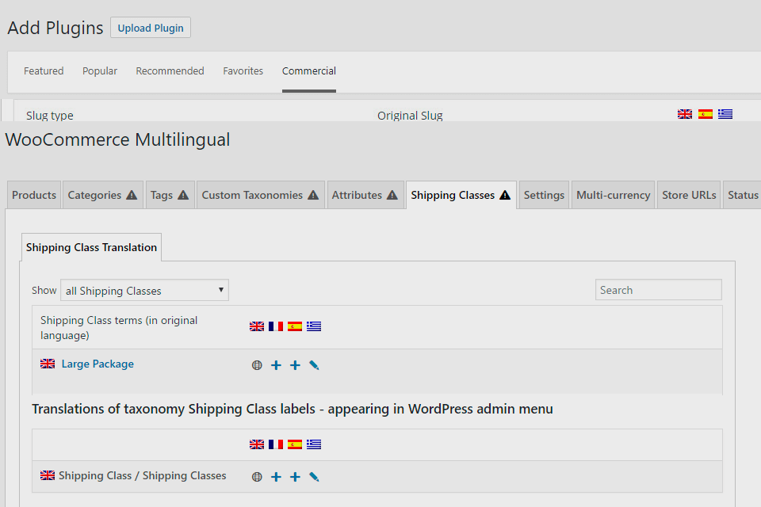
Task: Open the Categories tab
Action: 103,195
